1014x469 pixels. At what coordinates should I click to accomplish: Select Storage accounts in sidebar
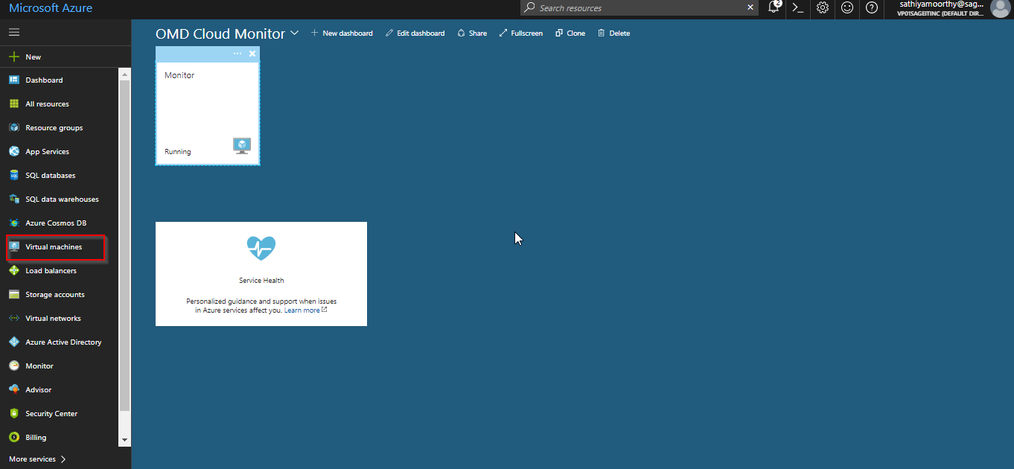pyautogui.click(x=54, y=295)
